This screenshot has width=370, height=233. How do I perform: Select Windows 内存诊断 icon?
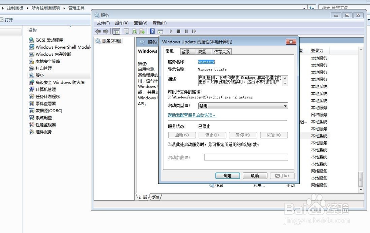(31, 54)
